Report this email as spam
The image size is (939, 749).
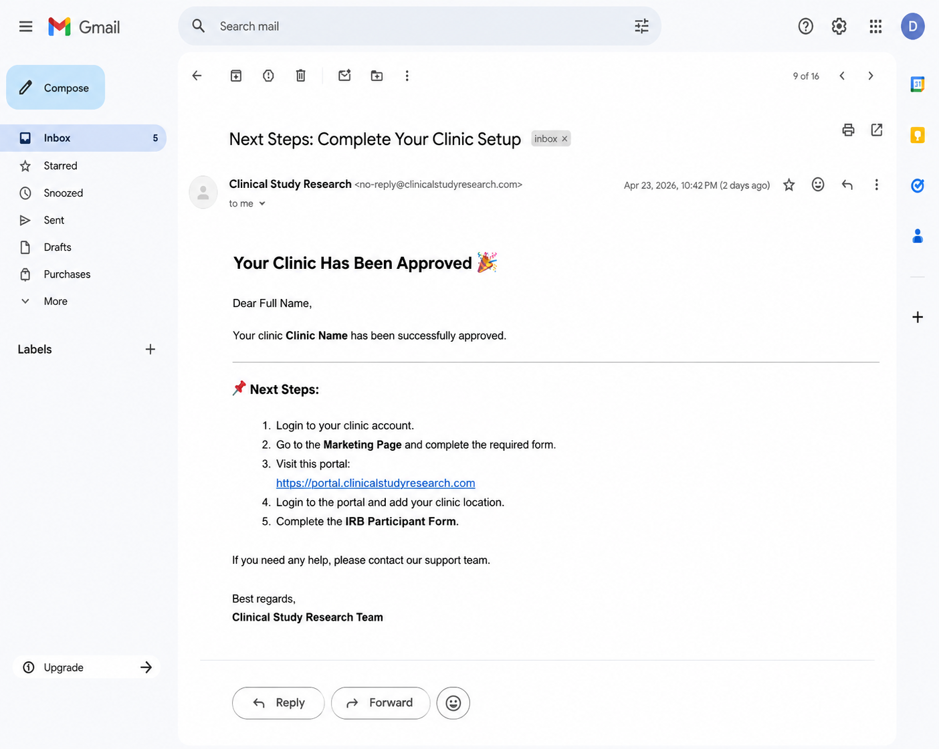point(268,76)
